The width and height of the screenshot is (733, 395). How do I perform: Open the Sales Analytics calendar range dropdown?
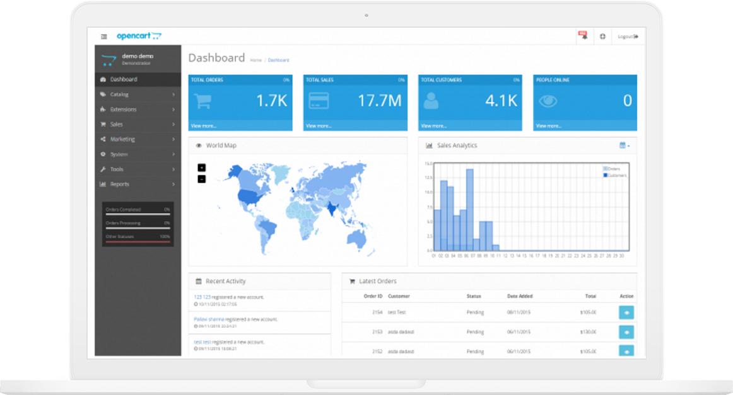[x=625, y=146]
